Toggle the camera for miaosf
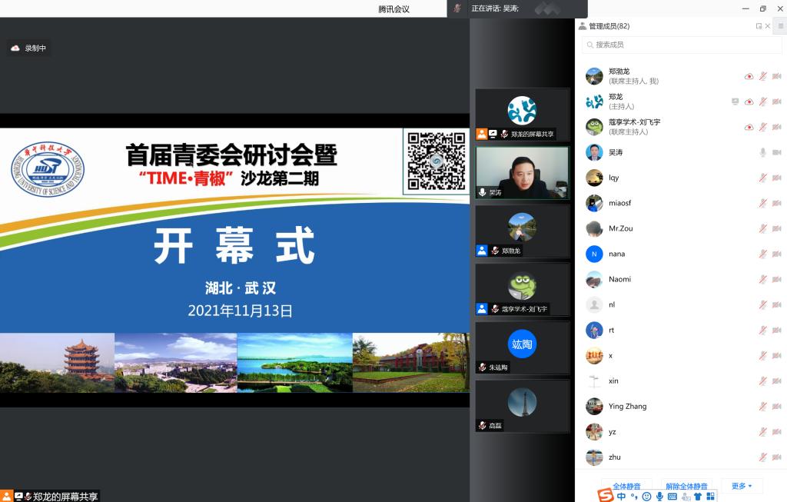 pos(776,203)
